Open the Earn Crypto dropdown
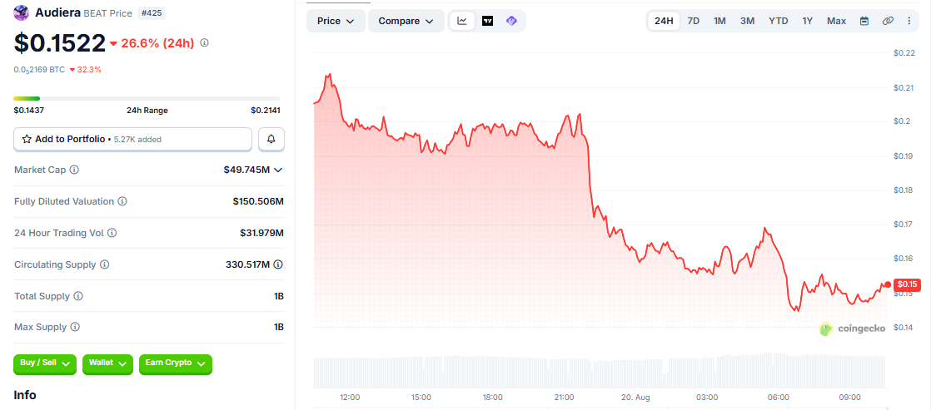The image size is (931, 410). tap(175, 363)
